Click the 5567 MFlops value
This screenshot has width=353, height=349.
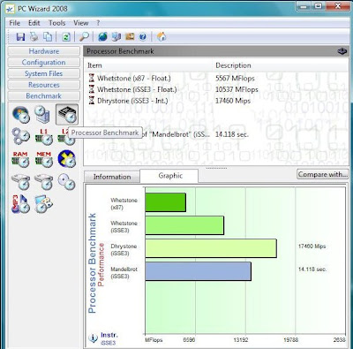click(x=235, y=78)
